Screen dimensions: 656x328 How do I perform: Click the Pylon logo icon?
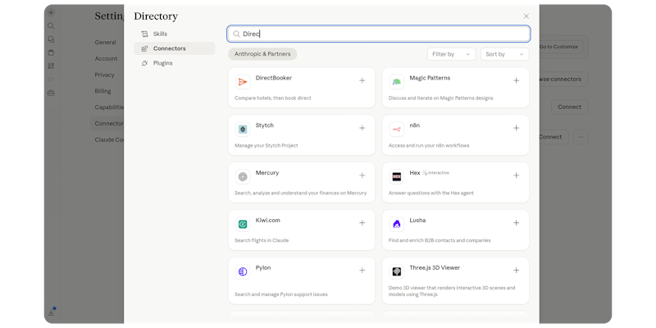coord(243,271)
